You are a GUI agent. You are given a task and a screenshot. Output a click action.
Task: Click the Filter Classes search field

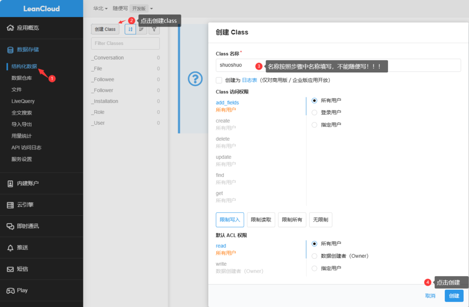tap(125, 44)
